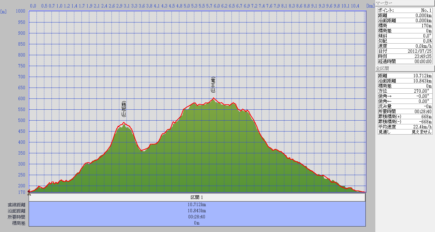Click the 累積標高(-) row
This screenshot has width=435, height=232.
[x=405, y=122]
